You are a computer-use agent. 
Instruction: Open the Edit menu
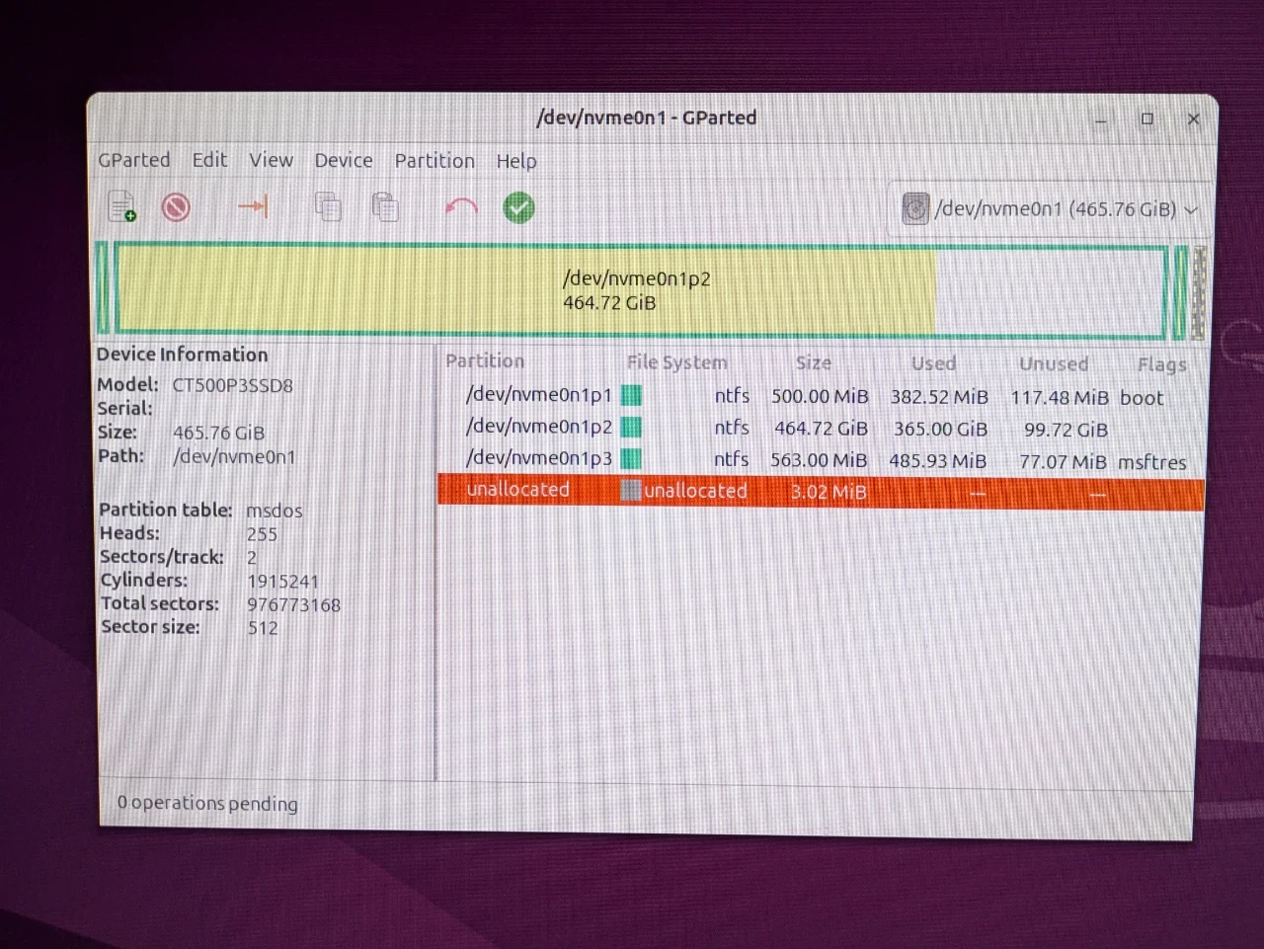point(209,160)
